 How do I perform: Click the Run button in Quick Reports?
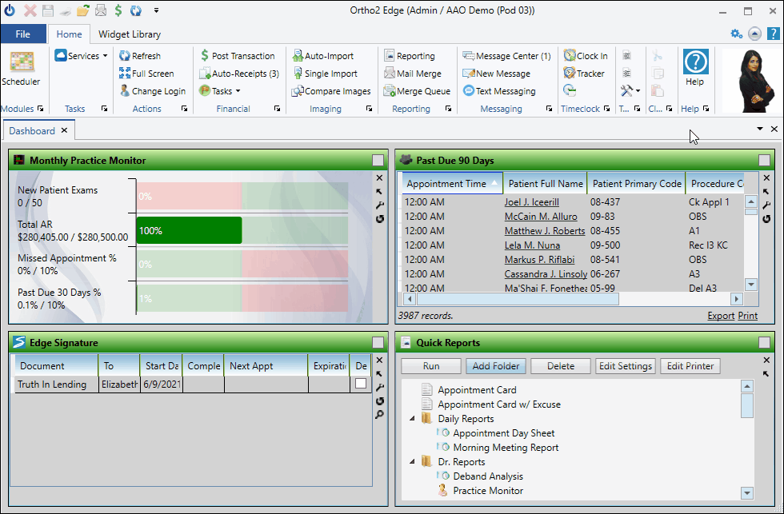click(430, 366)
